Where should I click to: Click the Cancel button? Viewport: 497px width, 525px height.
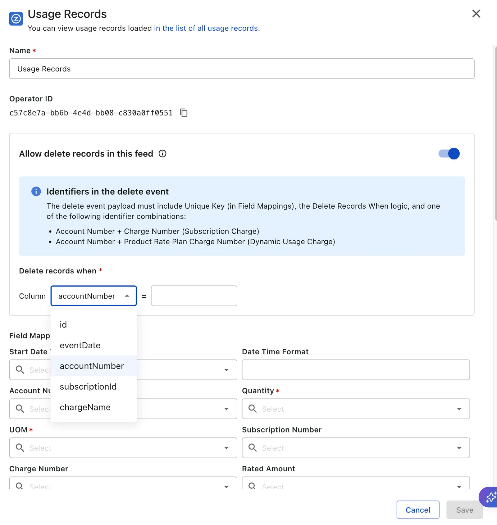(x=418, y=510)
